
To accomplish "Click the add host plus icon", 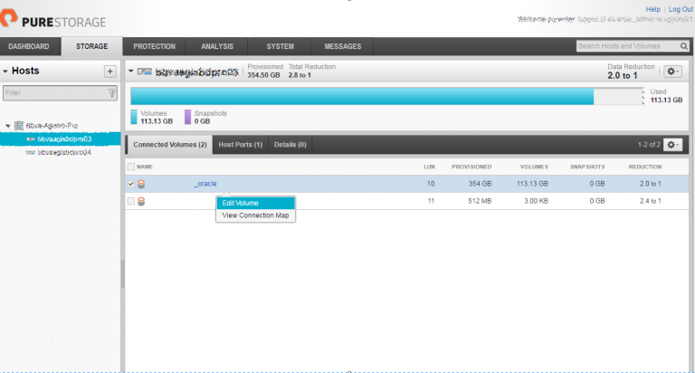I will pyautogui.click(x=109, y=71).
